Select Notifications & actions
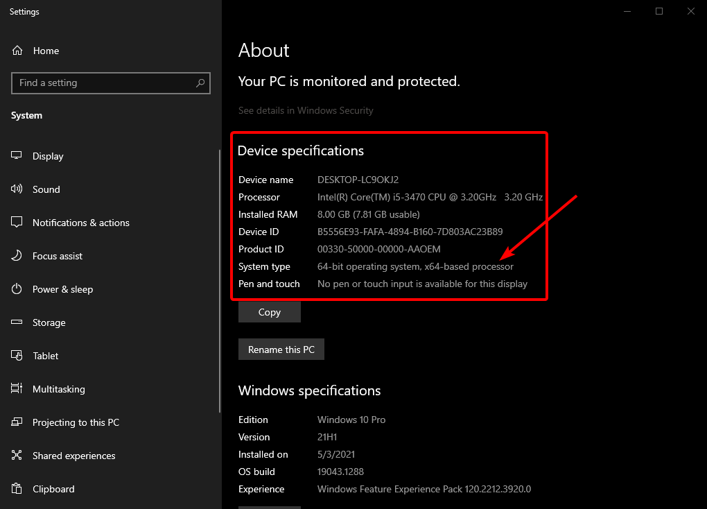Viewport: 707px width, 509px height. pos(110,223)
